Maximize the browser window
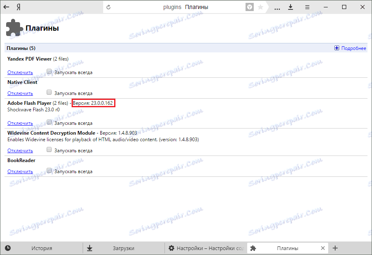This screenshot has height=255, width=372. (344, 7)
